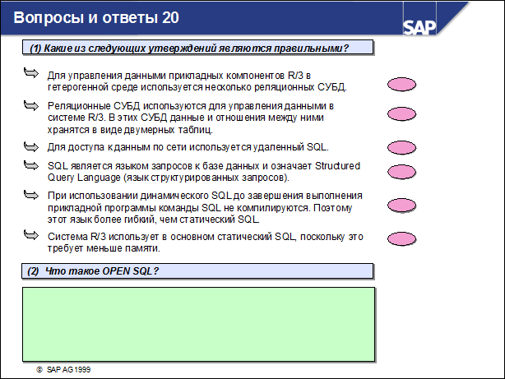Mark pink oval for static SQL memory statement
The width and height of the screenshot is (505, 379).
(x=403, y=239)
